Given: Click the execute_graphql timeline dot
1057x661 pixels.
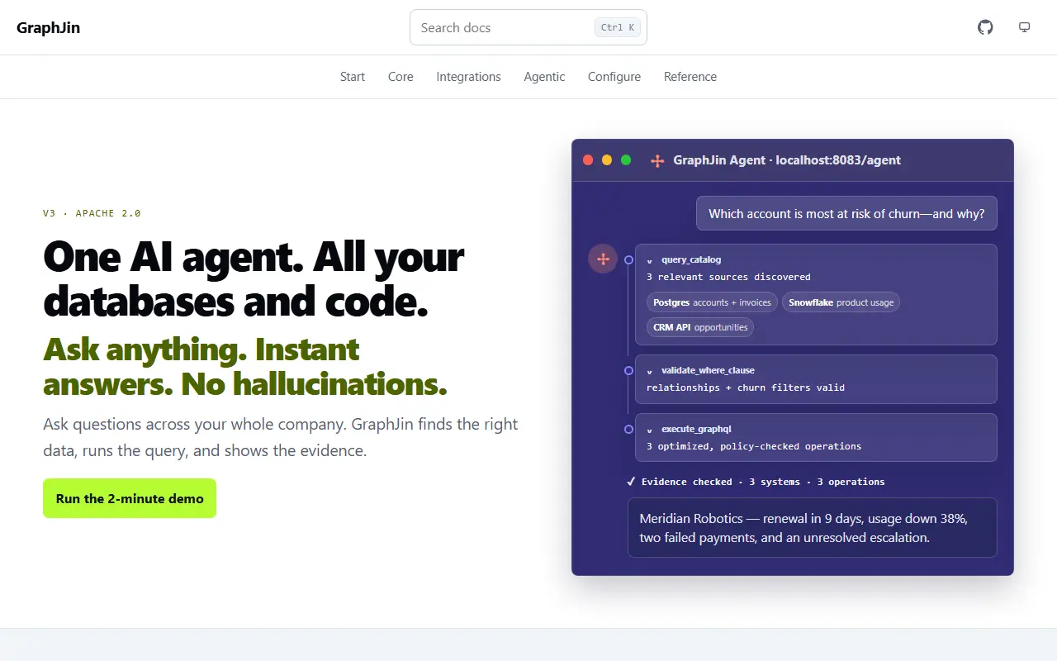Looking at the screenshot, I should (x=628, y=430).
